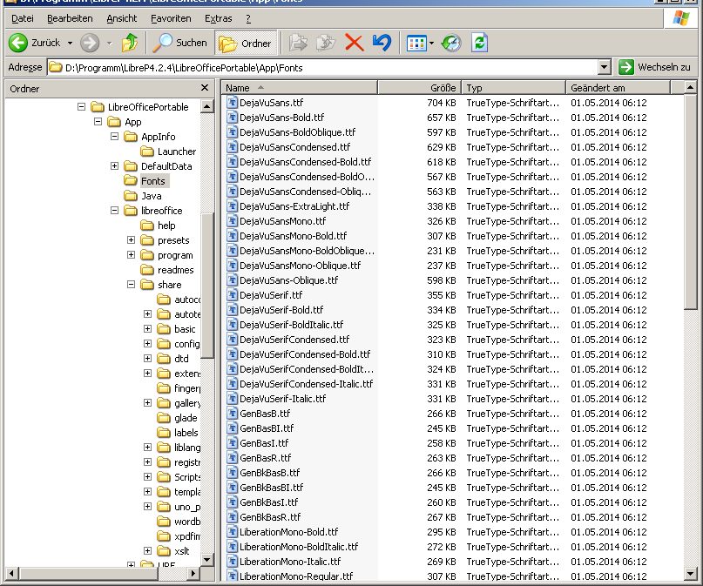
Task: Collapse the libreoffice tree node
Action: coord(114,210)
